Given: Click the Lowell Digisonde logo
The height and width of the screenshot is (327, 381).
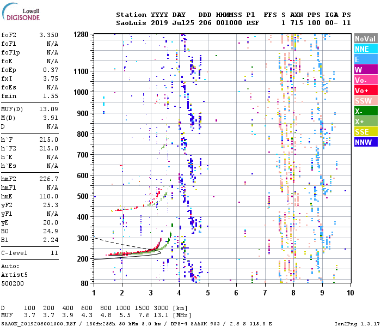Looking at the screenshot, I should (x=21, y=11).
